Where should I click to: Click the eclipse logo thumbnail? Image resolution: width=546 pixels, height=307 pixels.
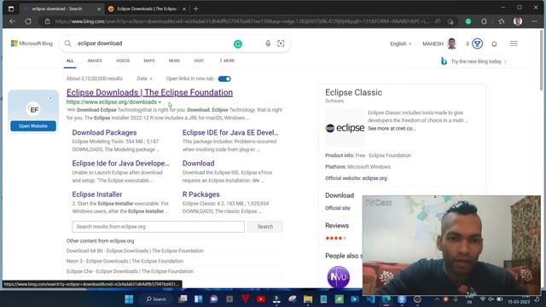(345, 128)
